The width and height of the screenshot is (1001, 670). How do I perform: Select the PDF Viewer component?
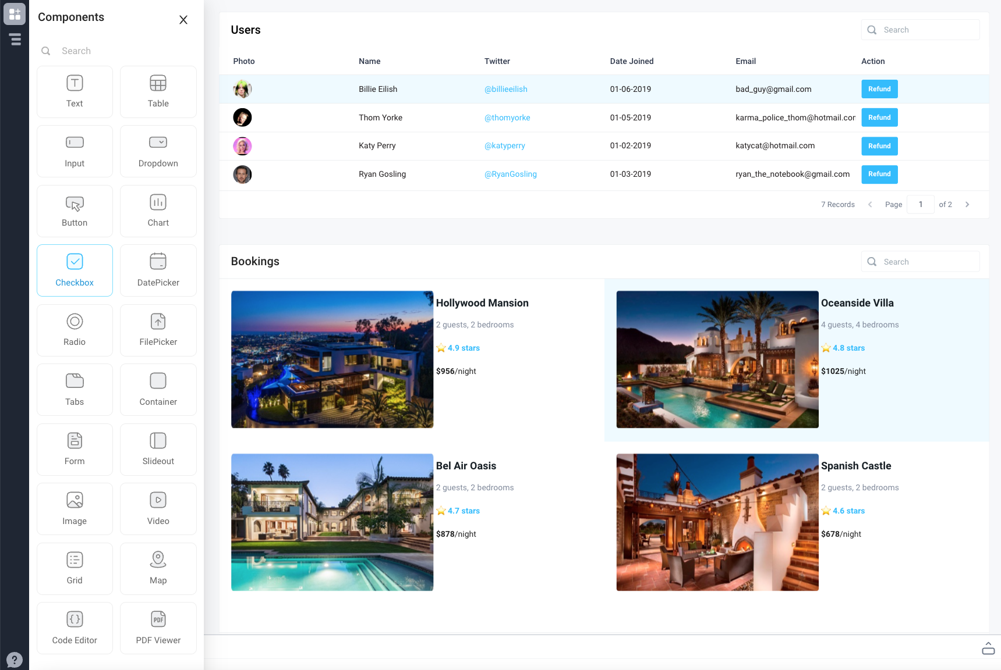158,628
